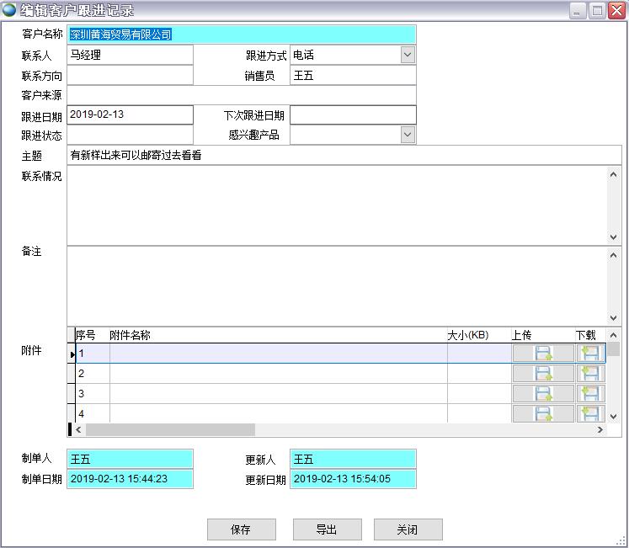Click the upload icon in attachment row 4
Viewport: 629px width, 548px height.
543,413
